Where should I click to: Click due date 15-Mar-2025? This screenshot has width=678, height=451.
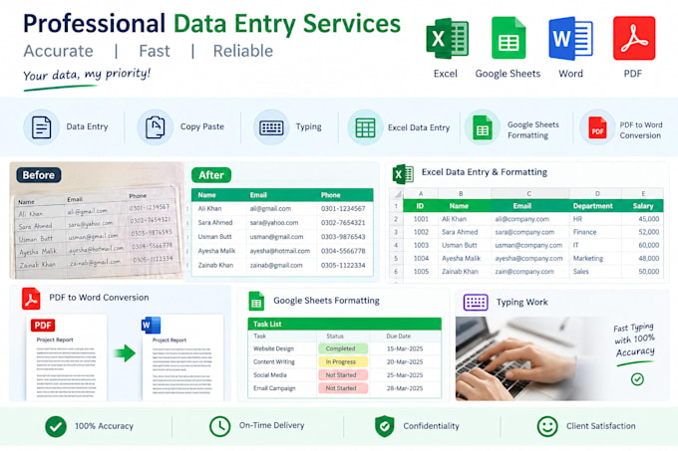405,348
